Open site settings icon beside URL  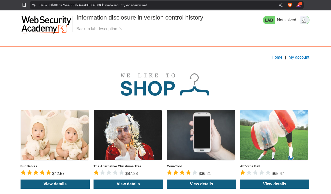point(34,5)
